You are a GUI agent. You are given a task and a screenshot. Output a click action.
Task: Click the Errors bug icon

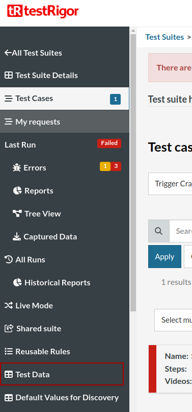(x=17, y=167)
